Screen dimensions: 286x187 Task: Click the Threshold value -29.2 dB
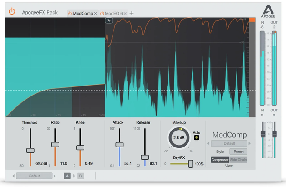(x=41, y=163)
